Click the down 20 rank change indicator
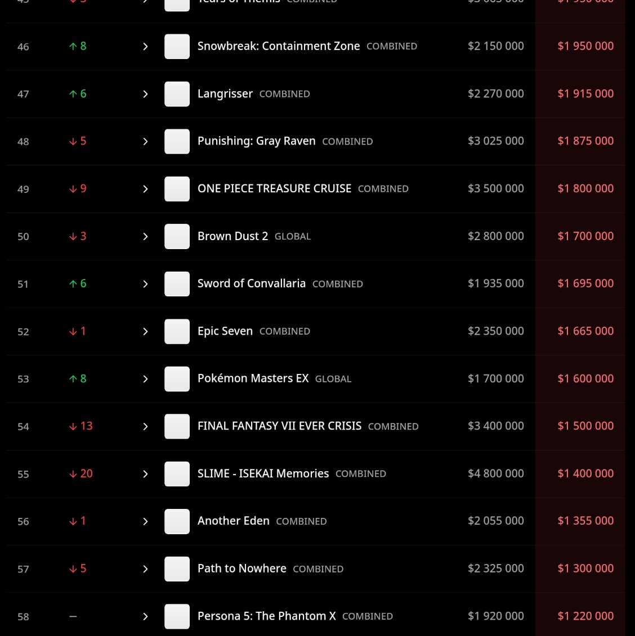This screenshot has height=636, width=635. click(81, 474)
